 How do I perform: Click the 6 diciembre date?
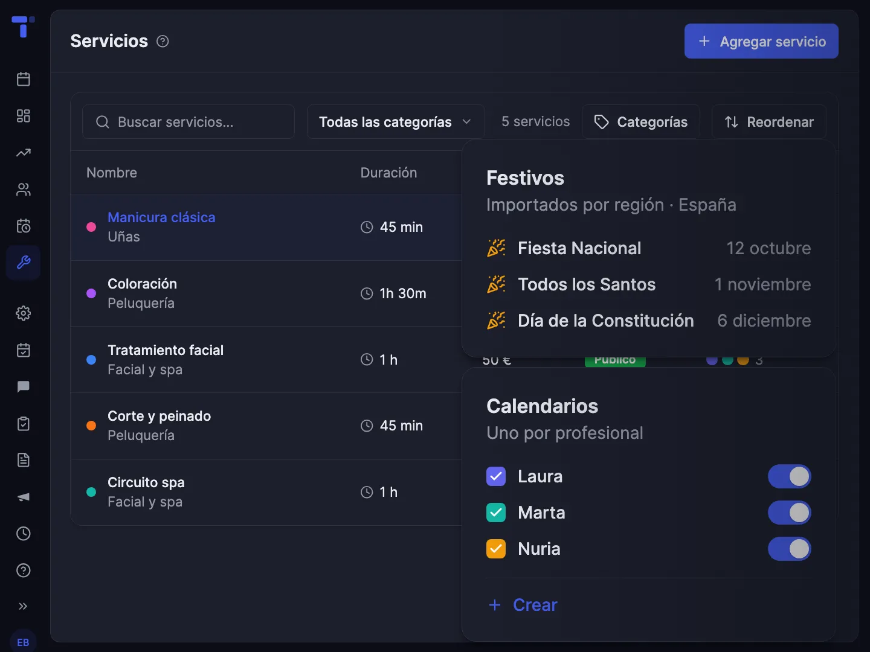pyautogui.click(x=764, y=321)
